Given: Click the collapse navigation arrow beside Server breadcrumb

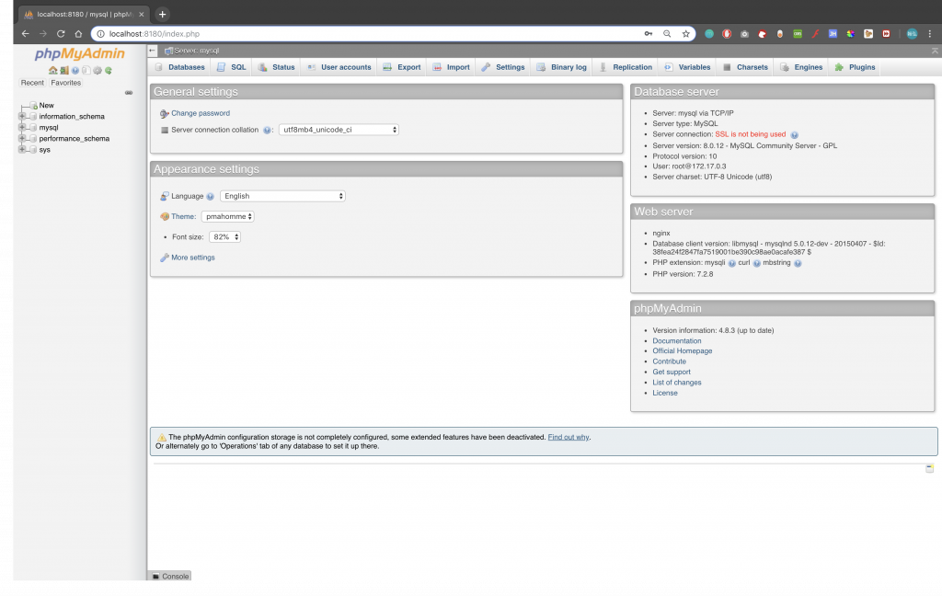Looking at the screenshot, I should pyautogui.click(x=153, y=51).
